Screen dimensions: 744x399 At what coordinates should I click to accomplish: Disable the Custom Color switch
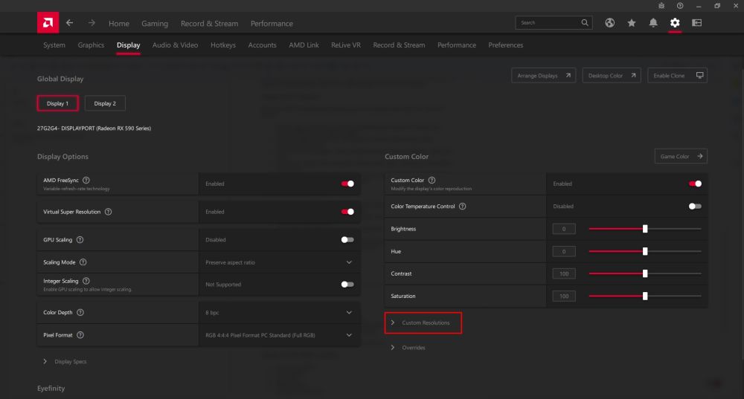click(x=695, y=184)
